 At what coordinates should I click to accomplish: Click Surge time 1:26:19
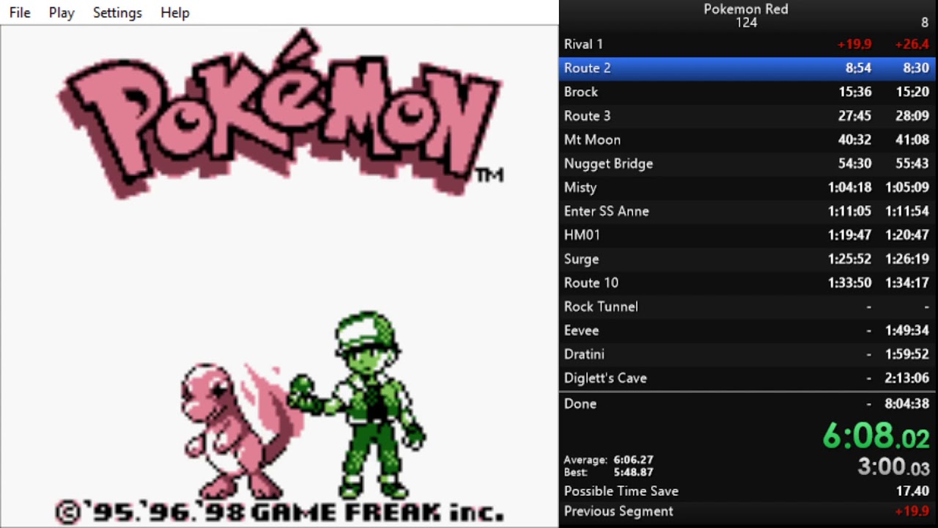click(x=907, y=259)
